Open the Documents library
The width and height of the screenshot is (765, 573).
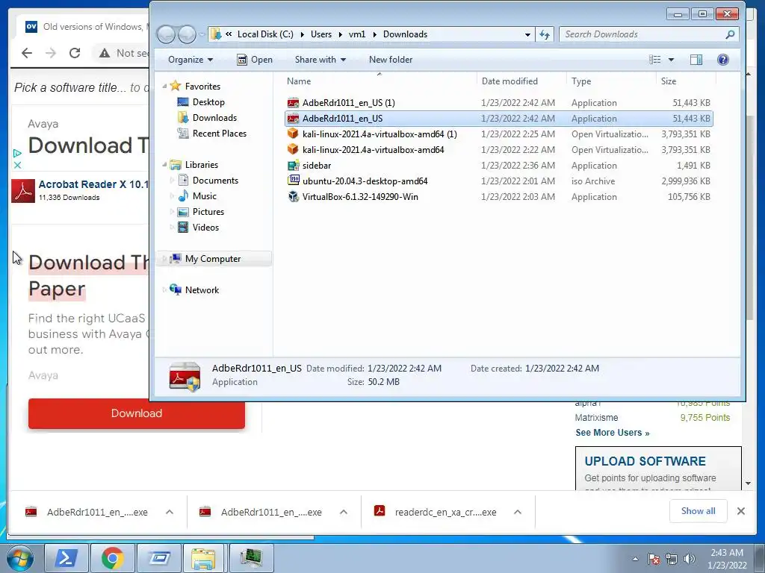215,181
